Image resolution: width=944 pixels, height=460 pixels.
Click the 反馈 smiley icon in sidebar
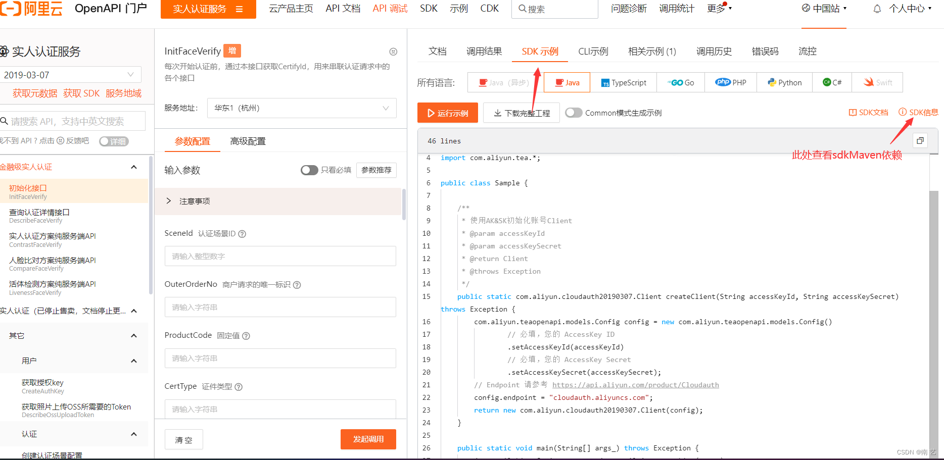click(x=60, y=141)
